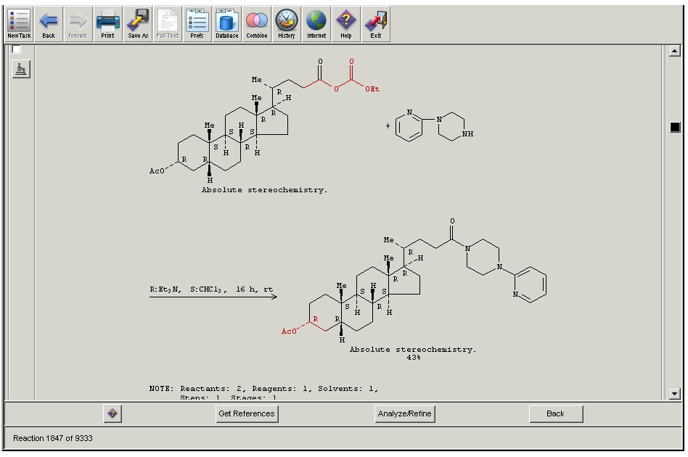Click the scrollbar down arrow
The height and width of the screenshot is (457, 688).
(675, 394)
